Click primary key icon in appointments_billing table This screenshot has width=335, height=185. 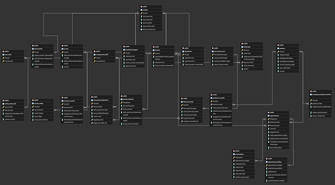[267, 165]
